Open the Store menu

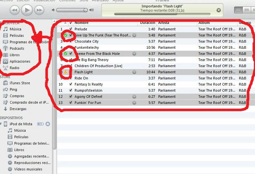pos(84,1)
